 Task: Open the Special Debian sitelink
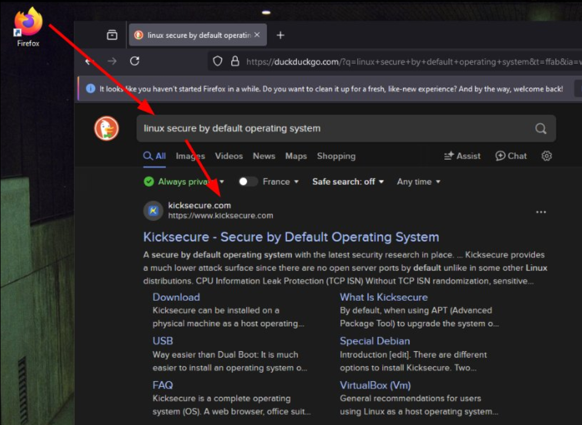click(375, 341)
